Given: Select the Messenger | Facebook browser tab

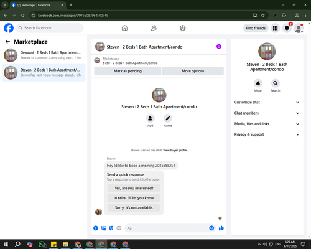Looking at the screenshot, I should (37, 5).
